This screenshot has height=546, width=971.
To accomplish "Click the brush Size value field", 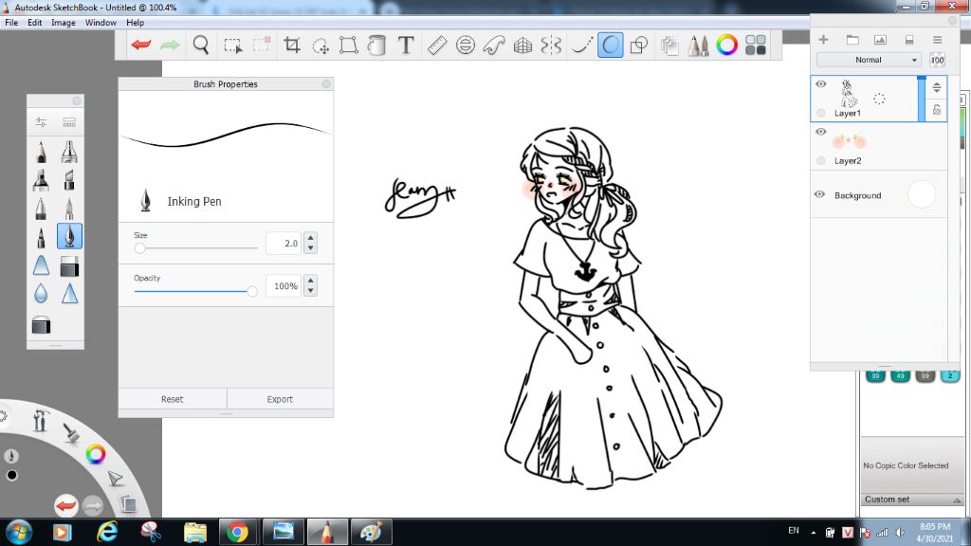I will click(284, 244).
